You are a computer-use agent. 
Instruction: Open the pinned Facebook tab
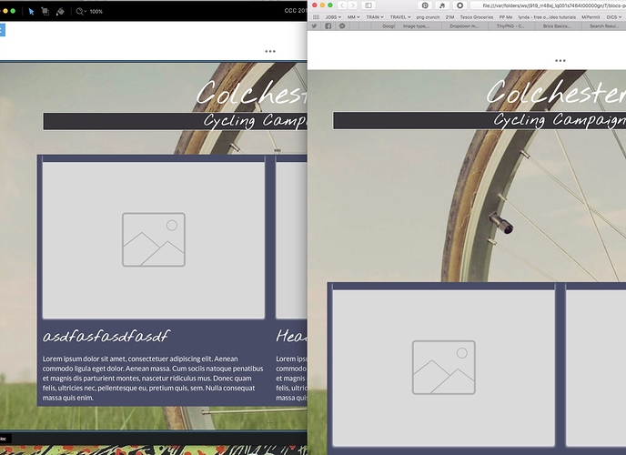328,26
